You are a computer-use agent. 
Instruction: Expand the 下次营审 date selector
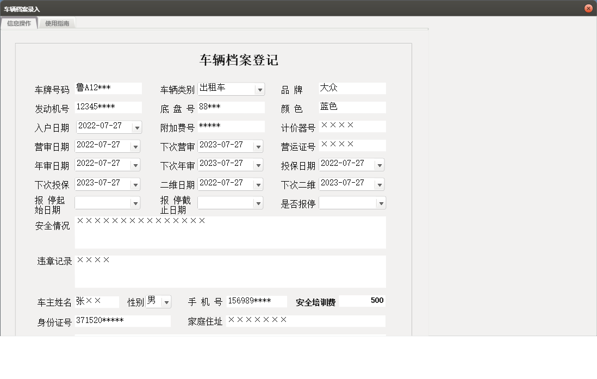pos(259,145)
